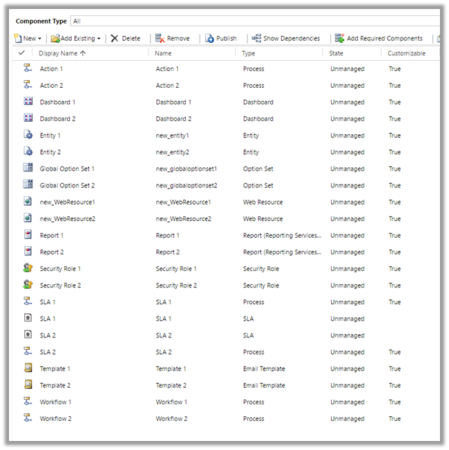Screen dimensions: 449x450
Task: Open the Component Type combo box
Action: pyautogui.click(x=256, y=21)
